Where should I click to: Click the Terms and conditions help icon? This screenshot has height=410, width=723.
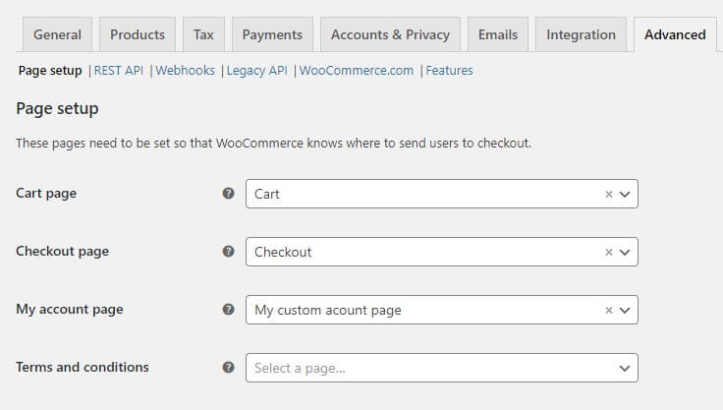(x=228, y=368)
